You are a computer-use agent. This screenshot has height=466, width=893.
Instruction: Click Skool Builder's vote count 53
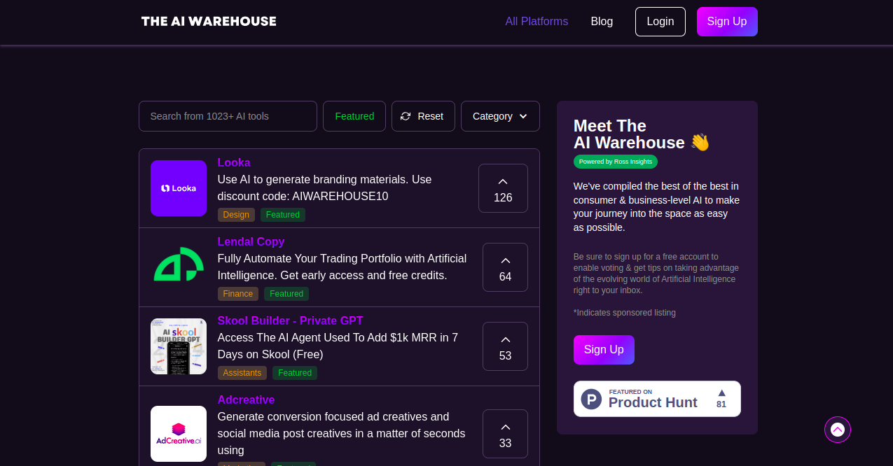click(x=506, y=355)
